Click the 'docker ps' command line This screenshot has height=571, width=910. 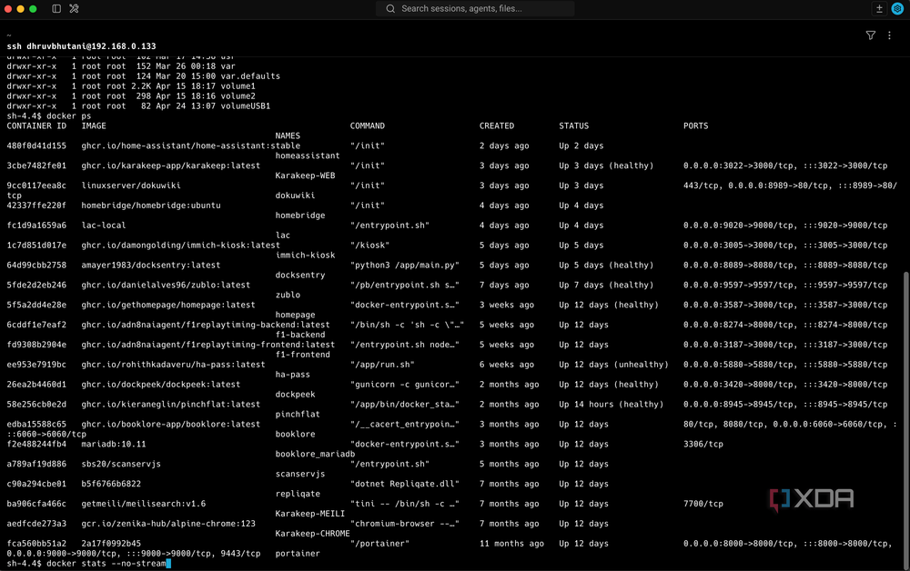49,116
